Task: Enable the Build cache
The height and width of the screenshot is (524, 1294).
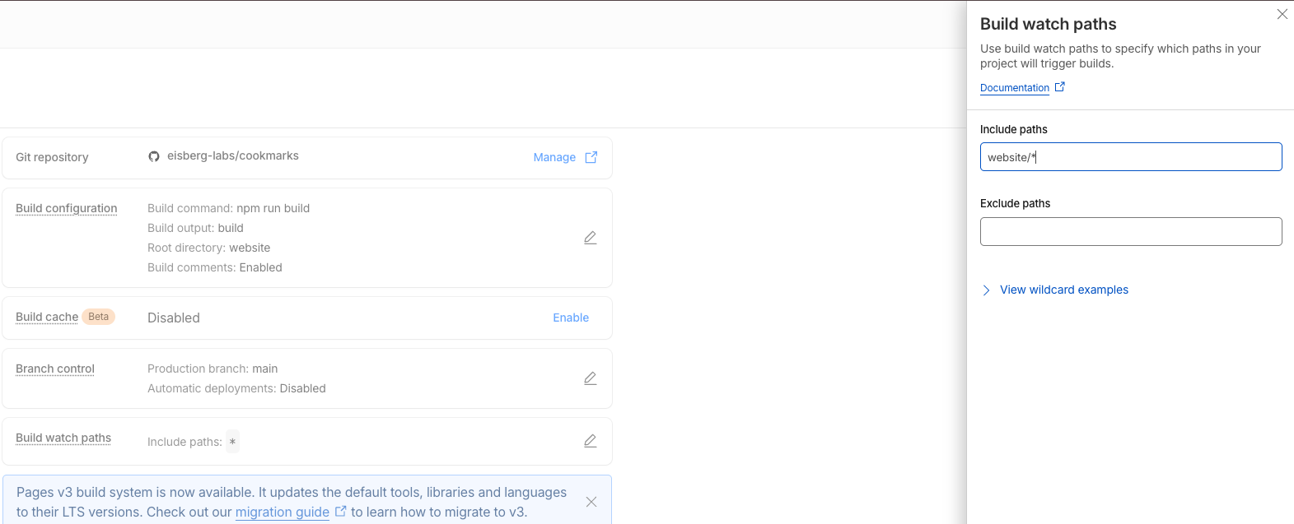Action: coord(571,318)
